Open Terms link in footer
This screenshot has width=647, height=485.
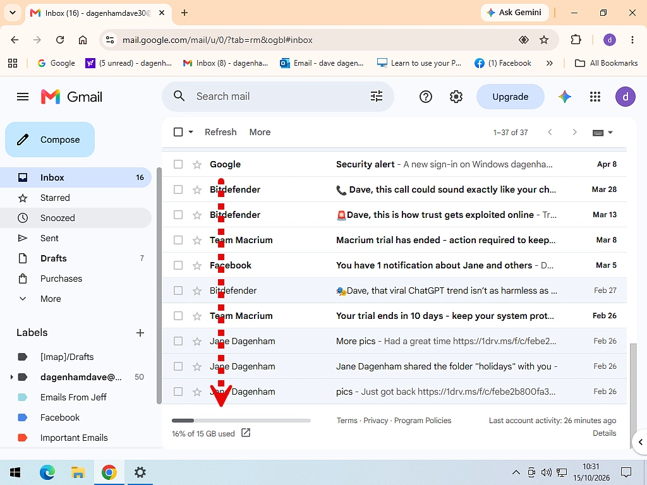click(x=347, y=420)
